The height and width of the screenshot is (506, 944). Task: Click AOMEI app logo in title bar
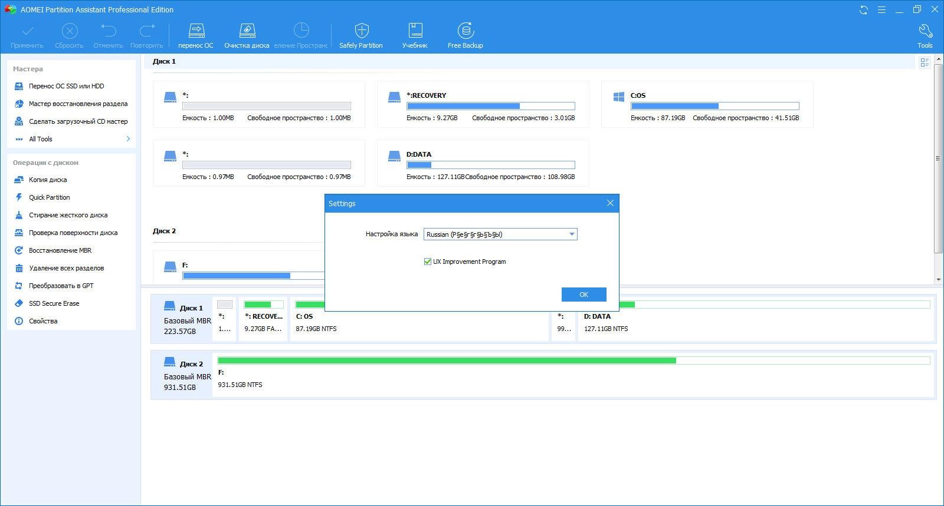pyautogui.click(x=10, y=9)
